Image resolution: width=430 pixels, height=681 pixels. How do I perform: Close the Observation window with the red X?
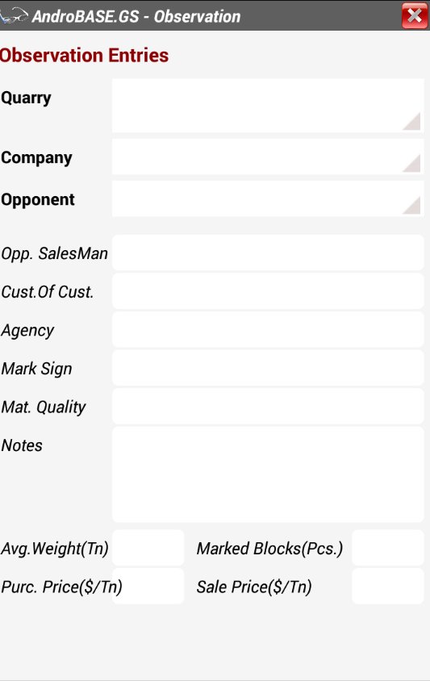pos(415,15)
